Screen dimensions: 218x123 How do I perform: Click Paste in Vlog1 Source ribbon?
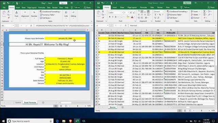98,14
